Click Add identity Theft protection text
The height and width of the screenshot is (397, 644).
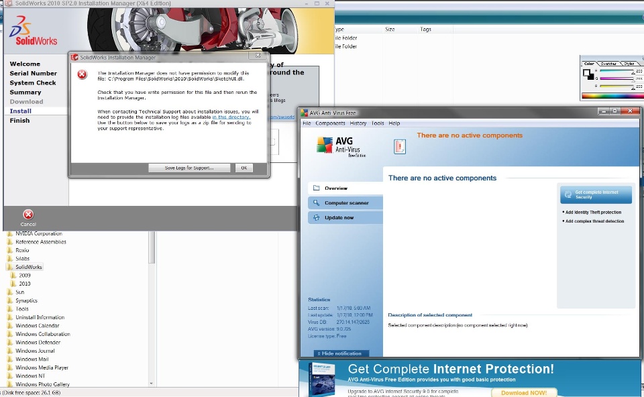(593, 213)
